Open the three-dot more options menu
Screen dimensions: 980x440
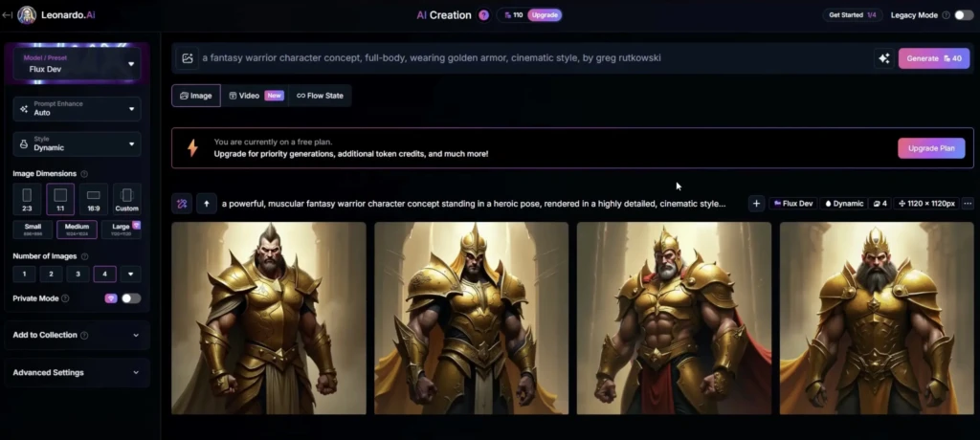coord(968,203)
